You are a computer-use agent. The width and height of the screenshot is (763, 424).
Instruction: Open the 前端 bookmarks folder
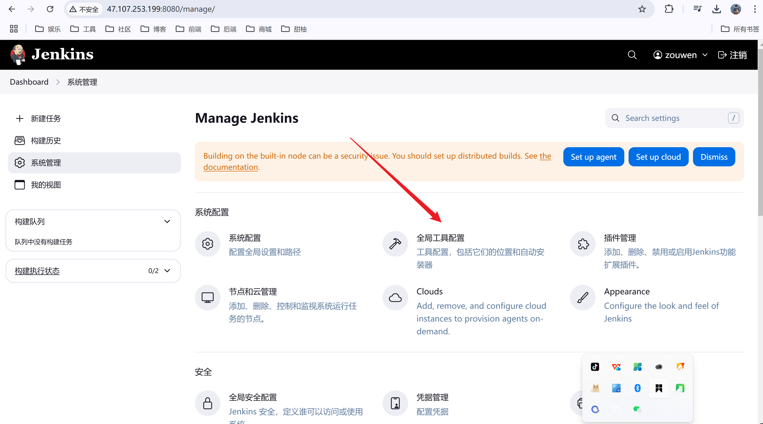(188, 29)
